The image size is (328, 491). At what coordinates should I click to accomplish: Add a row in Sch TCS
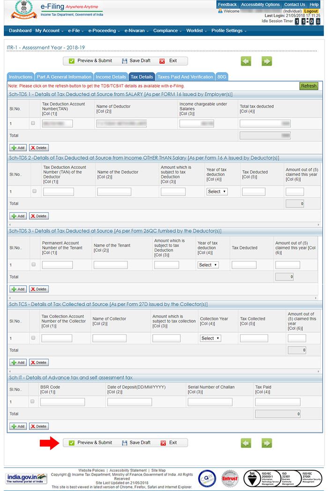(x=18, y=363)
